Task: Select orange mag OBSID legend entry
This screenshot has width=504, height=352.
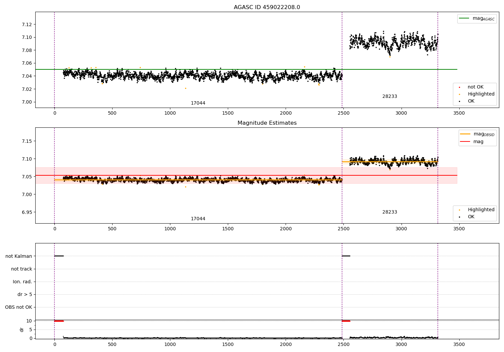Action: [x=477, y=134]
